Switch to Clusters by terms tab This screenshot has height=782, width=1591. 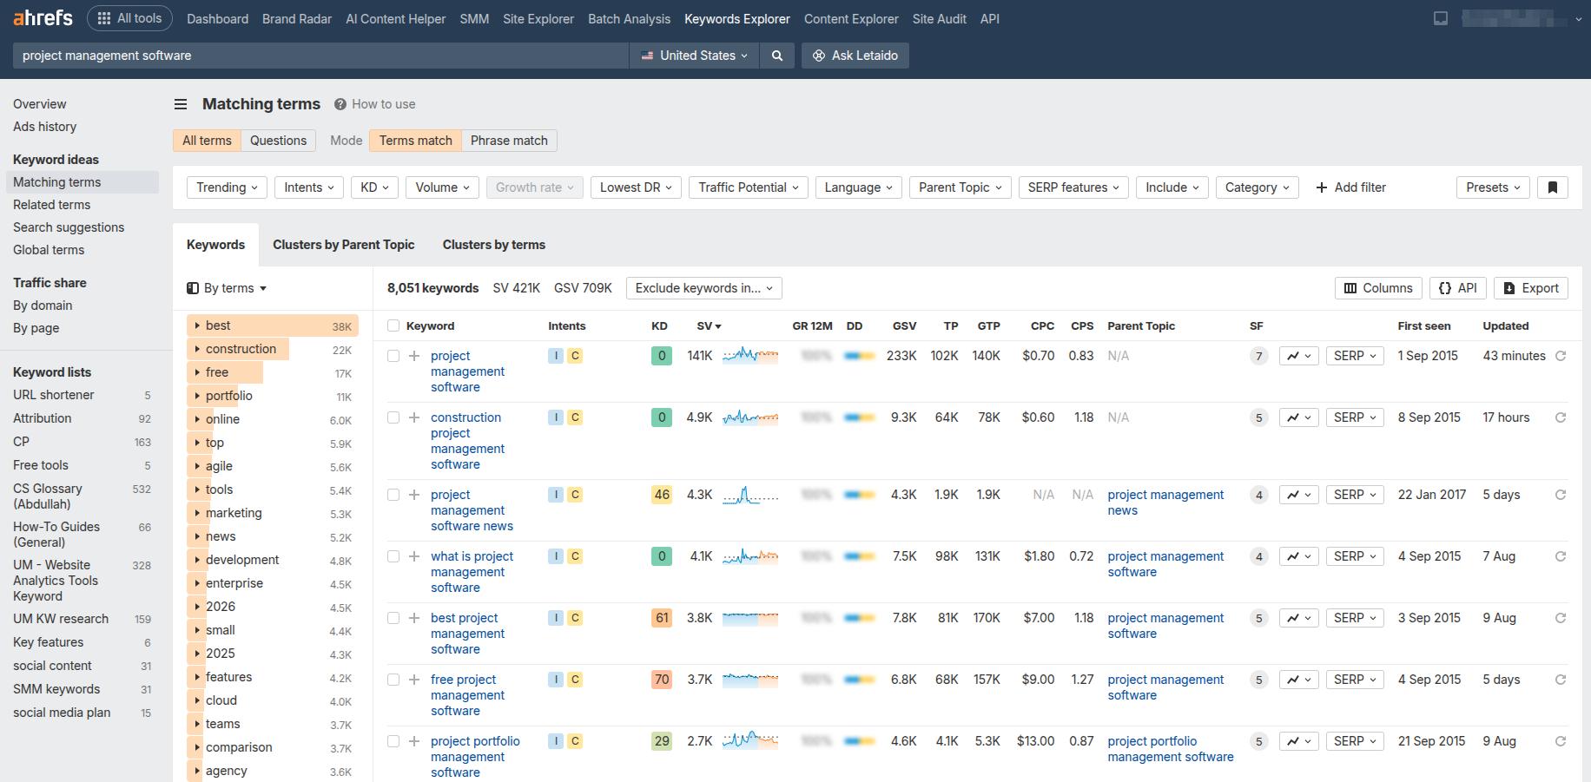click(x=494, y=245)
